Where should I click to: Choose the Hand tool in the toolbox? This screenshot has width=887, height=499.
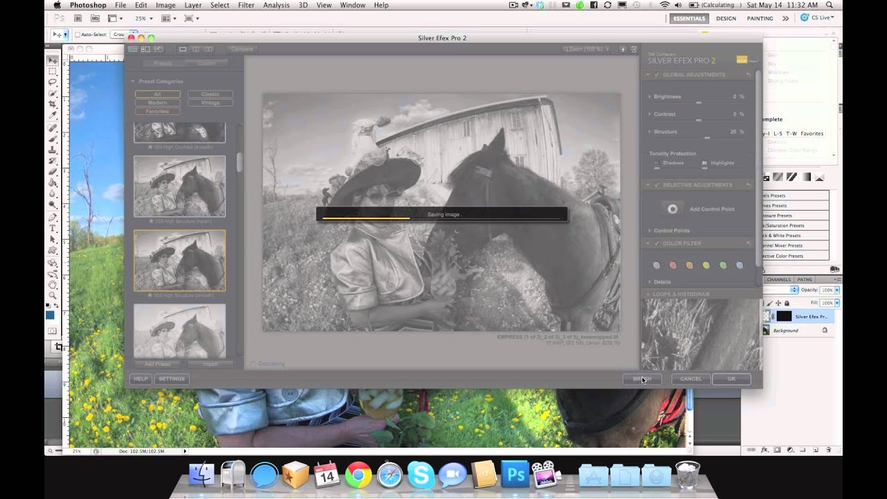point(53,284)
